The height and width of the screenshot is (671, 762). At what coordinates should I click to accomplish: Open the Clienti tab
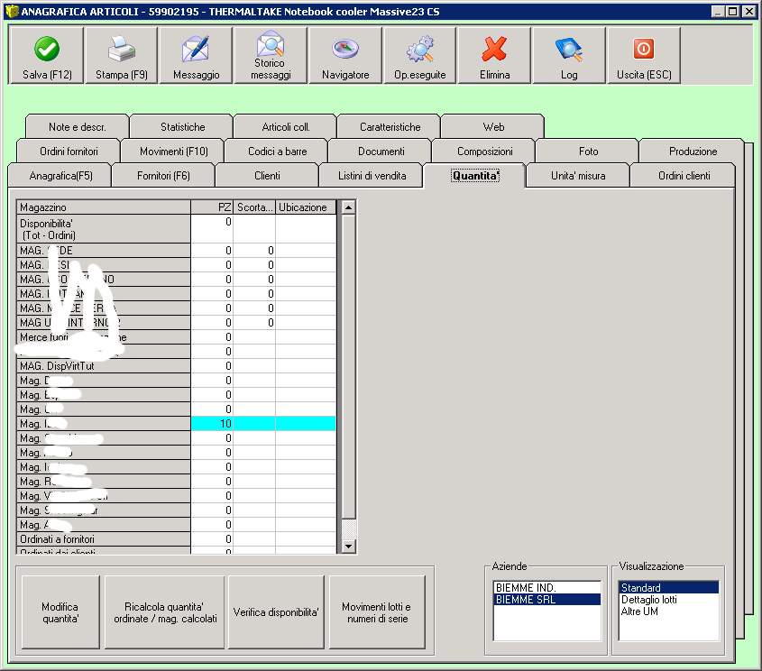(267, 175)
